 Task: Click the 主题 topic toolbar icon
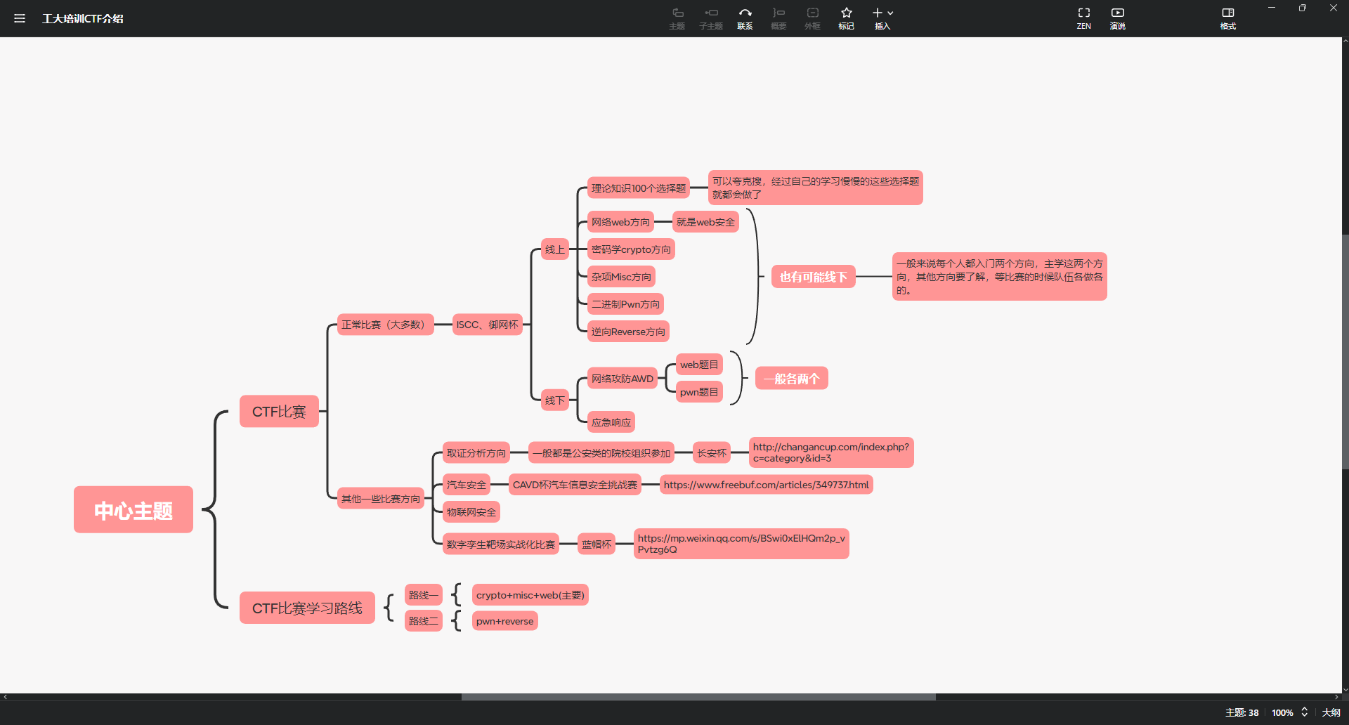coord(677,18)
